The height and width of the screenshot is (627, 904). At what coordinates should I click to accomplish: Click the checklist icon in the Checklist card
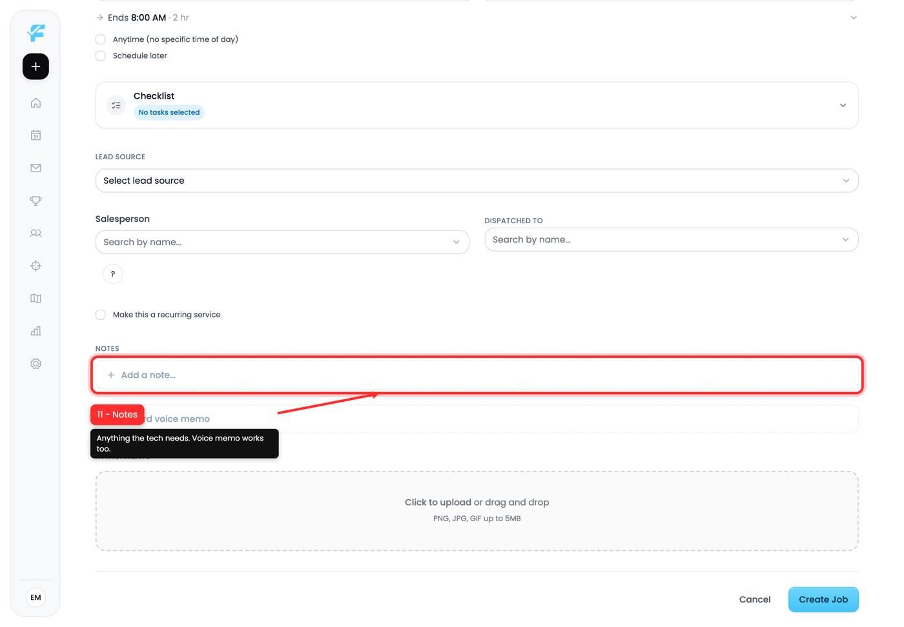(x=116, y=105)
